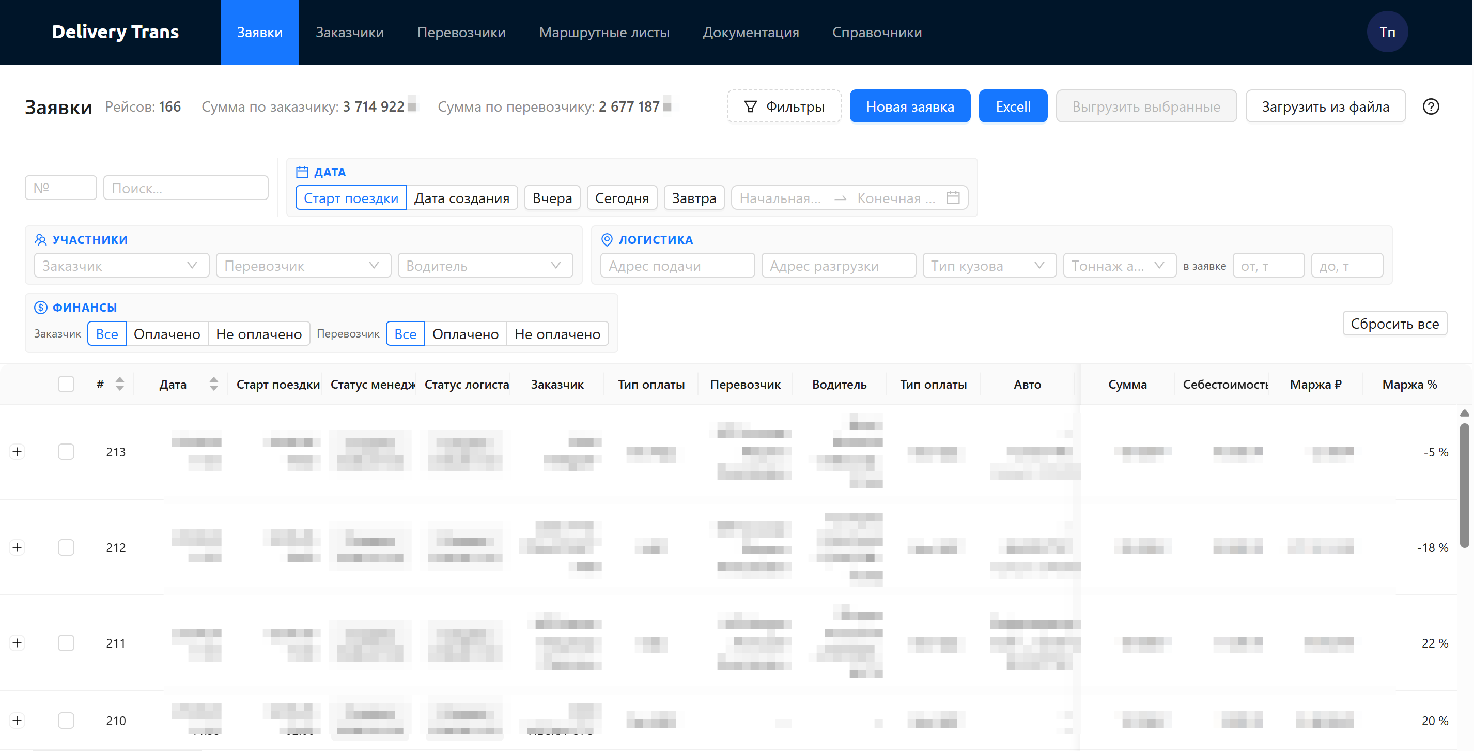
Task: Set Заказчик payment filter to Оплачено
Action: [x=166, y=334]
